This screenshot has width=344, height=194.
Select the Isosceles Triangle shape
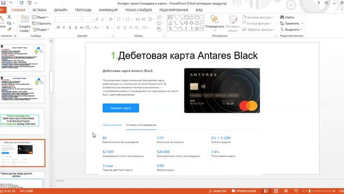pos(170,23)
